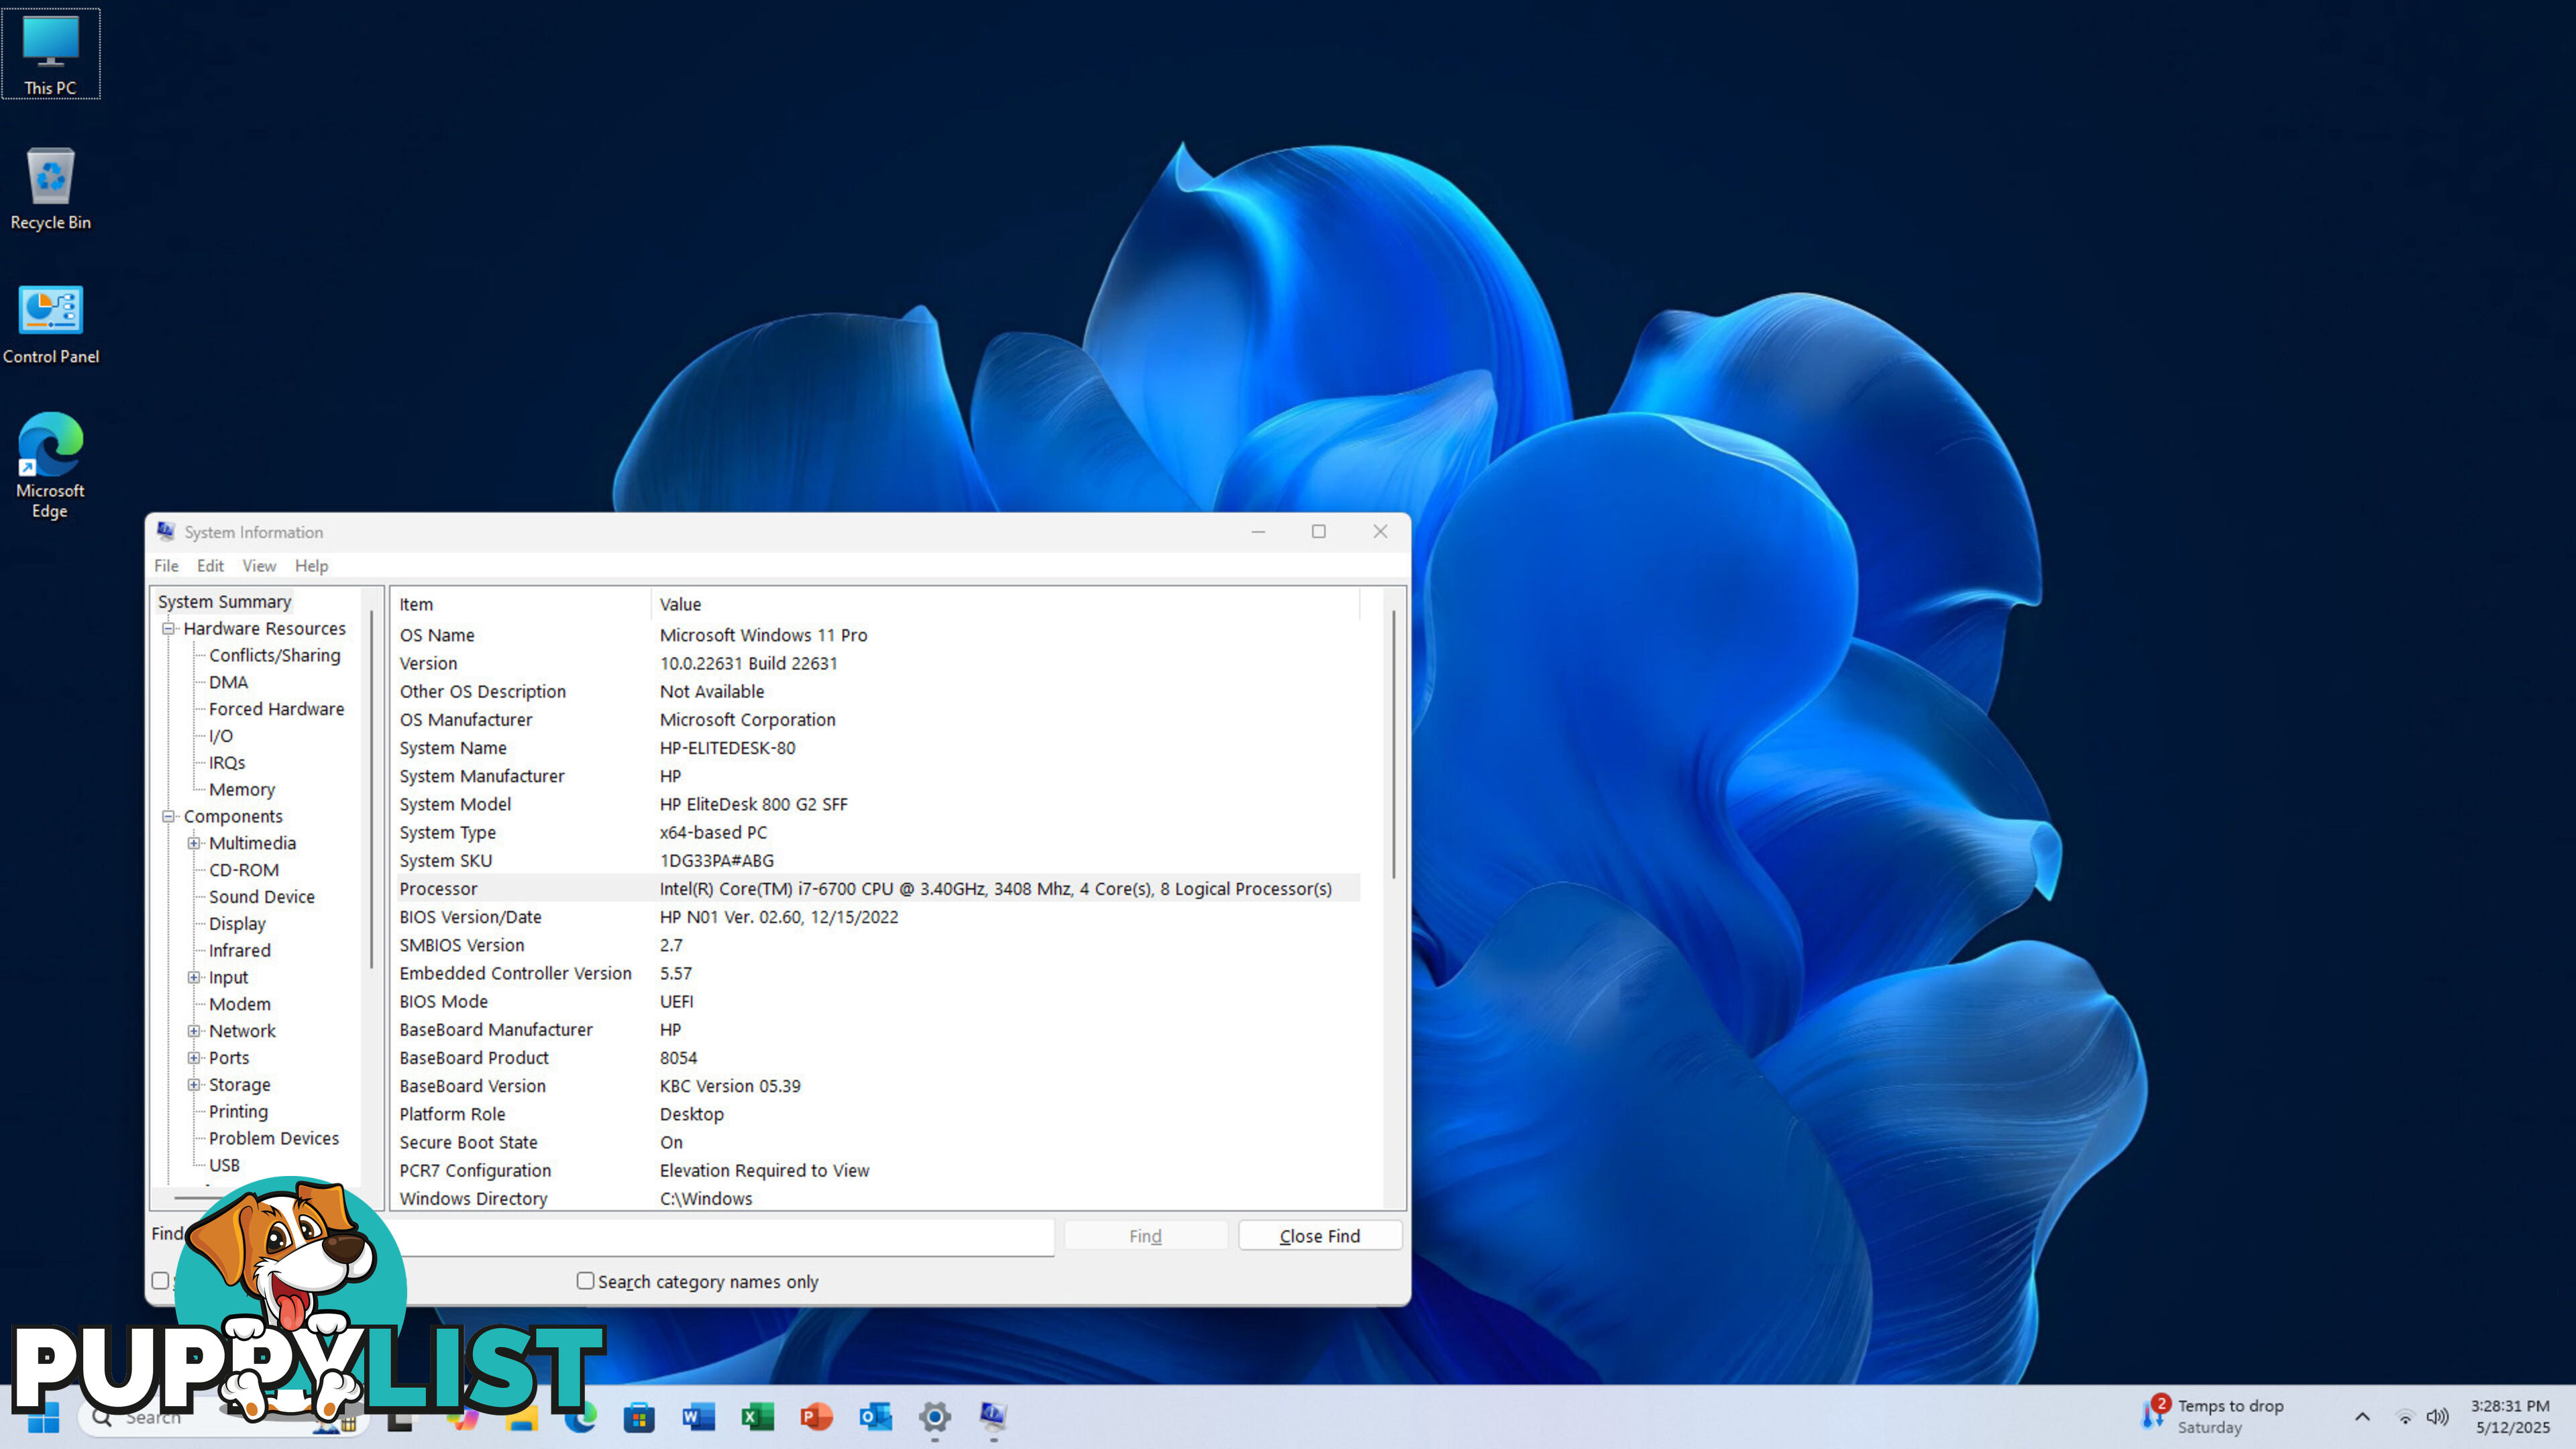The width and height of the screenshot is (2576, 1449).
Task: Select Problem Devices in the tree
Action: 273,1139
